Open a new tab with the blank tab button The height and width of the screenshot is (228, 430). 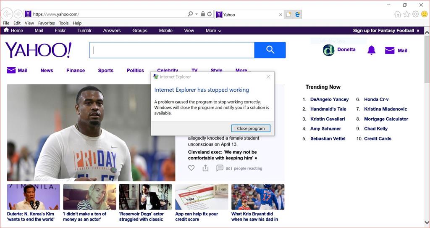(x=288, y=15)
